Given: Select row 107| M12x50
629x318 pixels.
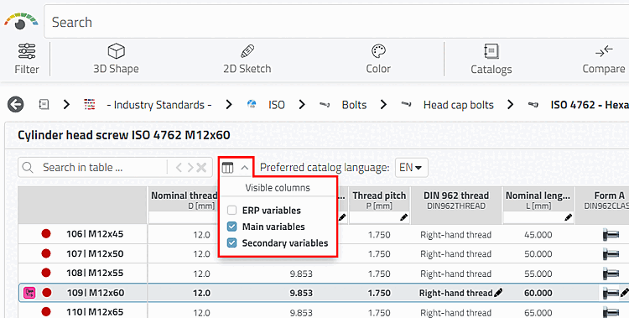Looking at the screenshot, I should point(95,253).
